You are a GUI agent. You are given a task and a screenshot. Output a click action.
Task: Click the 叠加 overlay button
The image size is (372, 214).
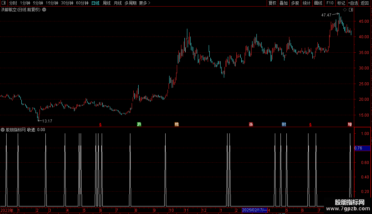[283, 3]
